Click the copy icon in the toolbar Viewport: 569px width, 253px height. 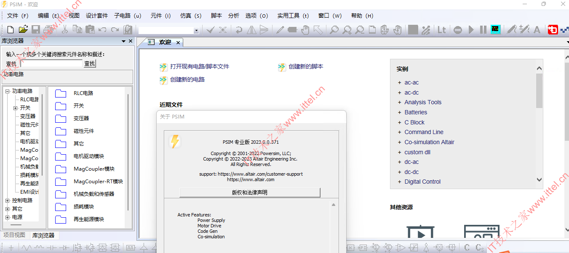click(77, 29)
